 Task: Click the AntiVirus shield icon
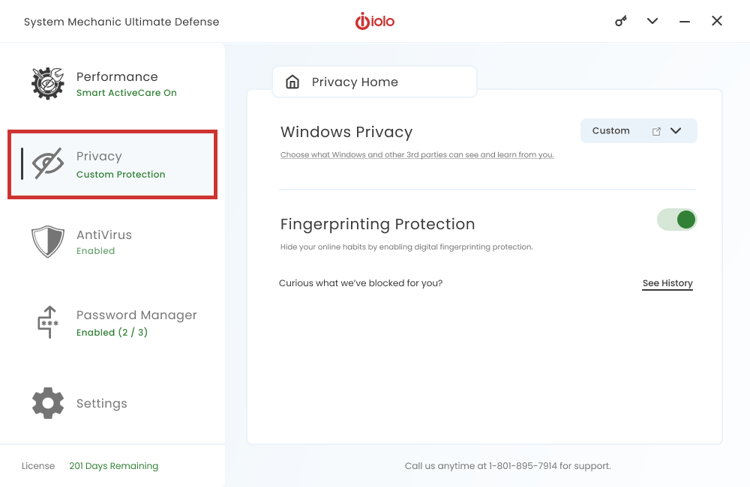tap(48, 242)
